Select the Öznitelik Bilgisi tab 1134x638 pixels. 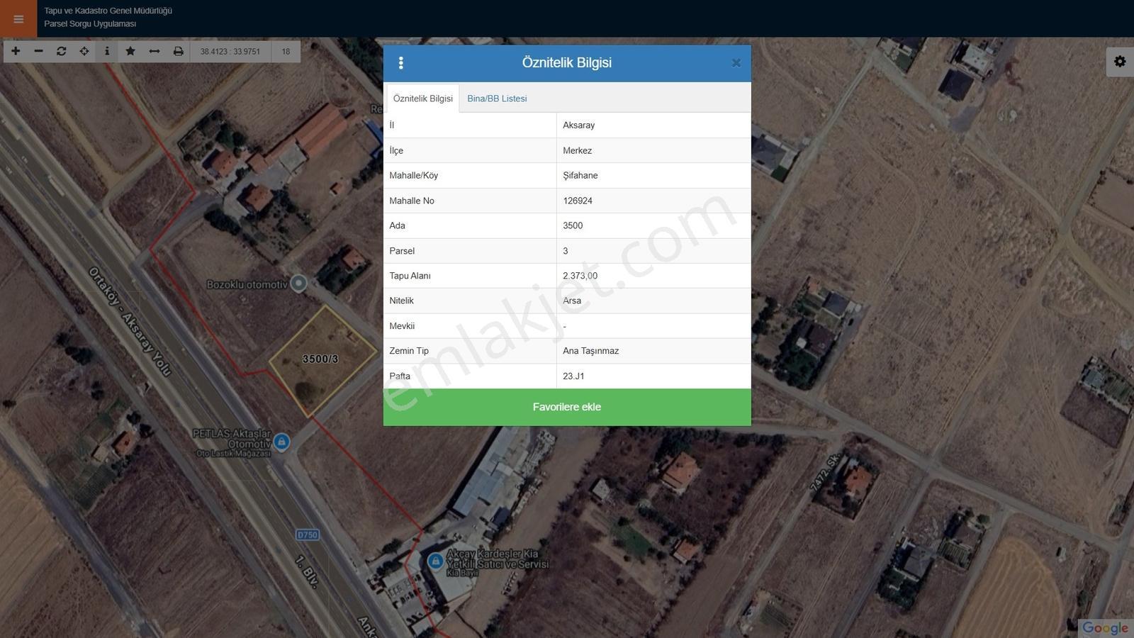[423, 99]
